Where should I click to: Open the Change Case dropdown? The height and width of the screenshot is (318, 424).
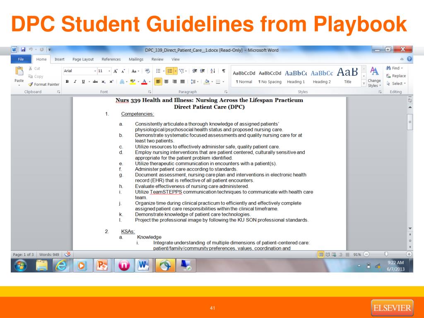click(135, 71)
